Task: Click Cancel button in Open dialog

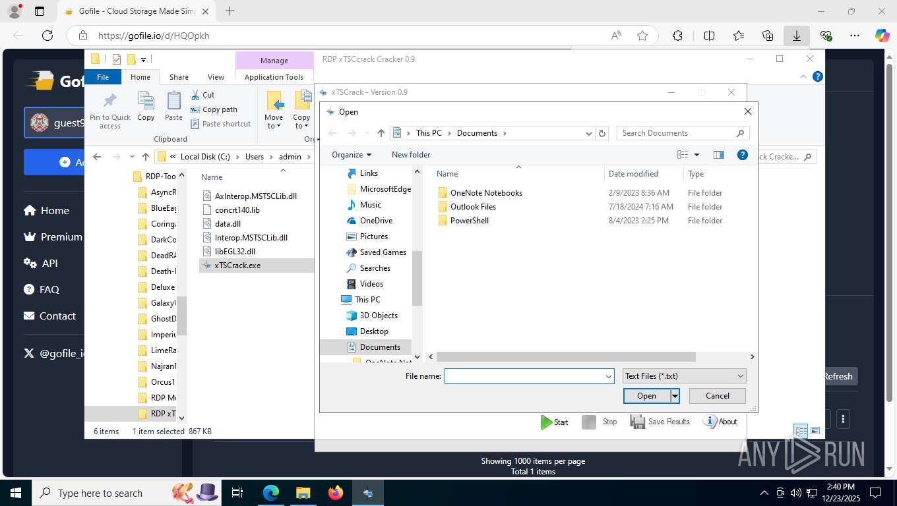Action: coord(718,396)
